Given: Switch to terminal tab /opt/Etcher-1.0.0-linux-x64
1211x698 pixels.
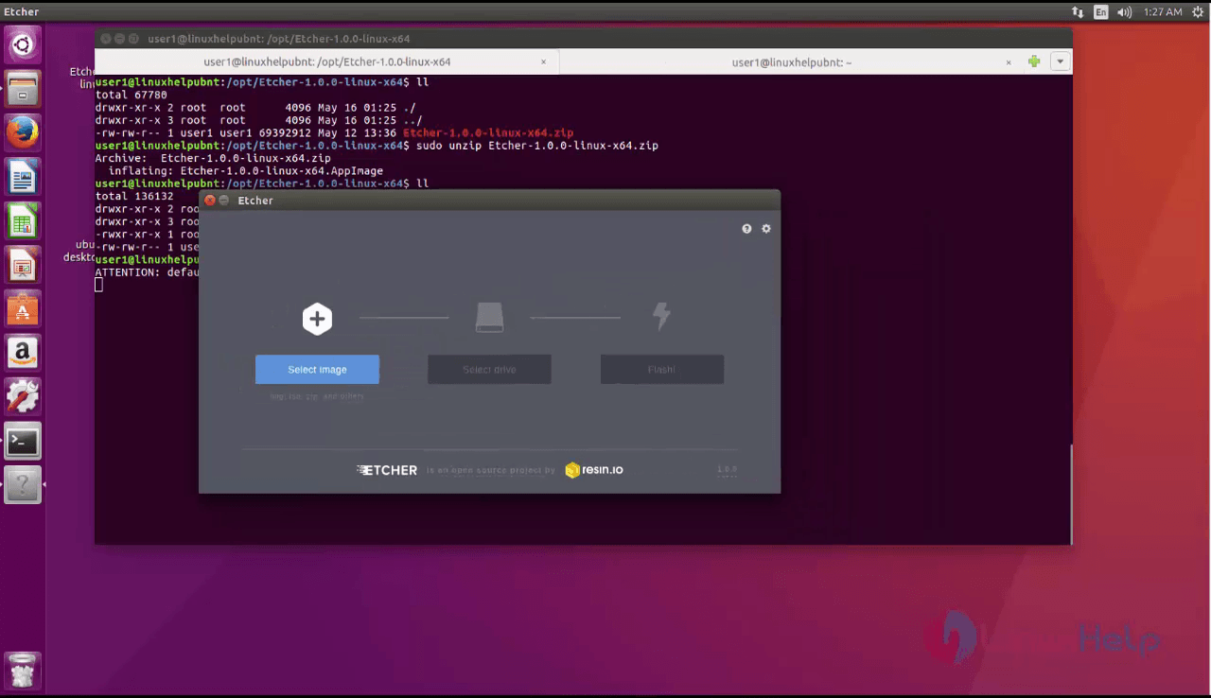Looking at the screenshot, I should tap(327, 61).
